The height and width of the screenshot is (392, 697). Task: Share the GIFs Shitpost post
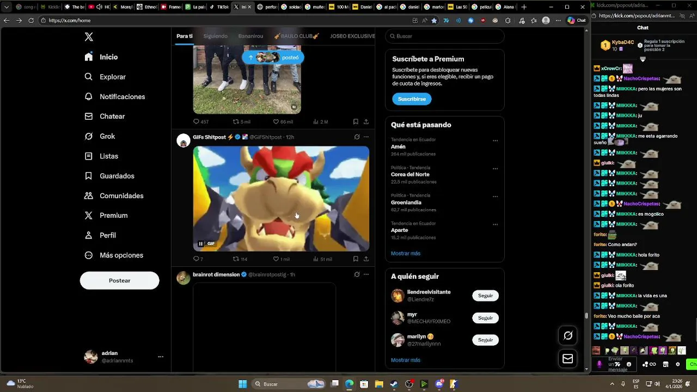pyautogui.click(x=366, y=259)
